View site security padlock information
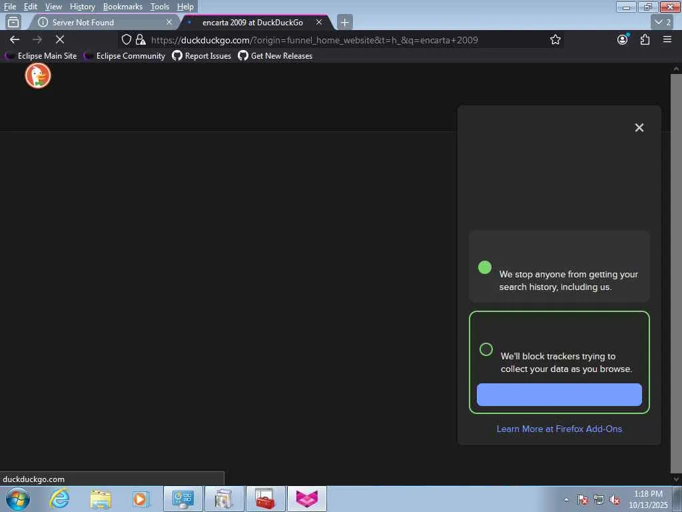The width and height of the screenshot is (682, 512). [x=140, y=39]
